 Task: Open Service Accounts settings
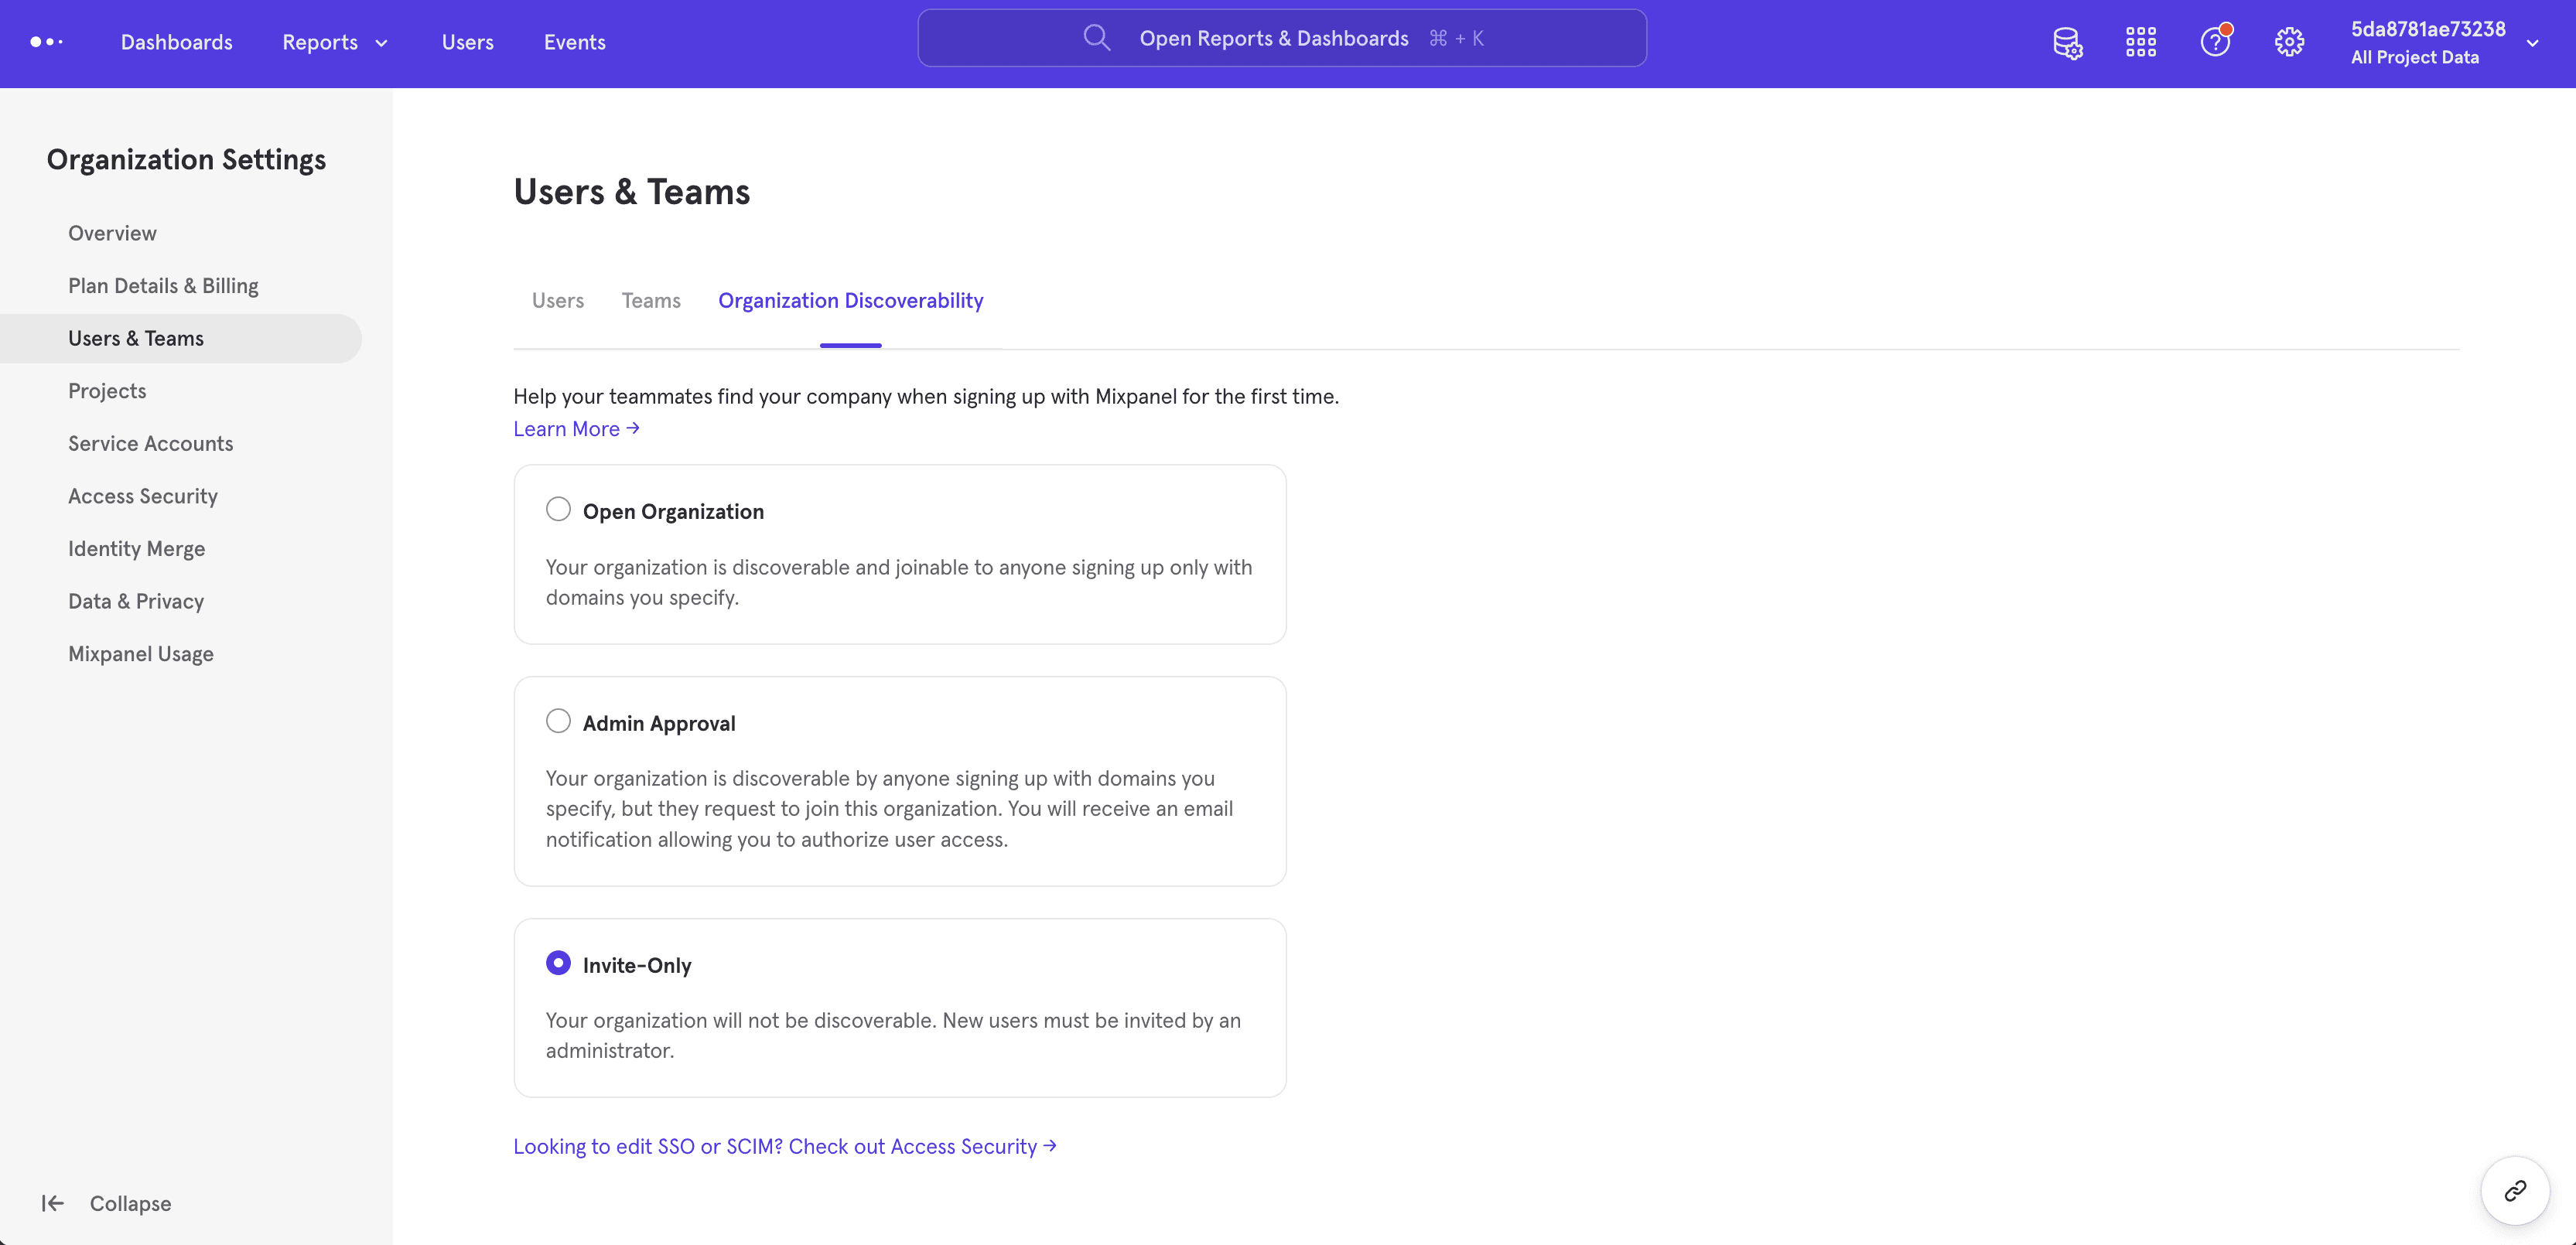151,443
